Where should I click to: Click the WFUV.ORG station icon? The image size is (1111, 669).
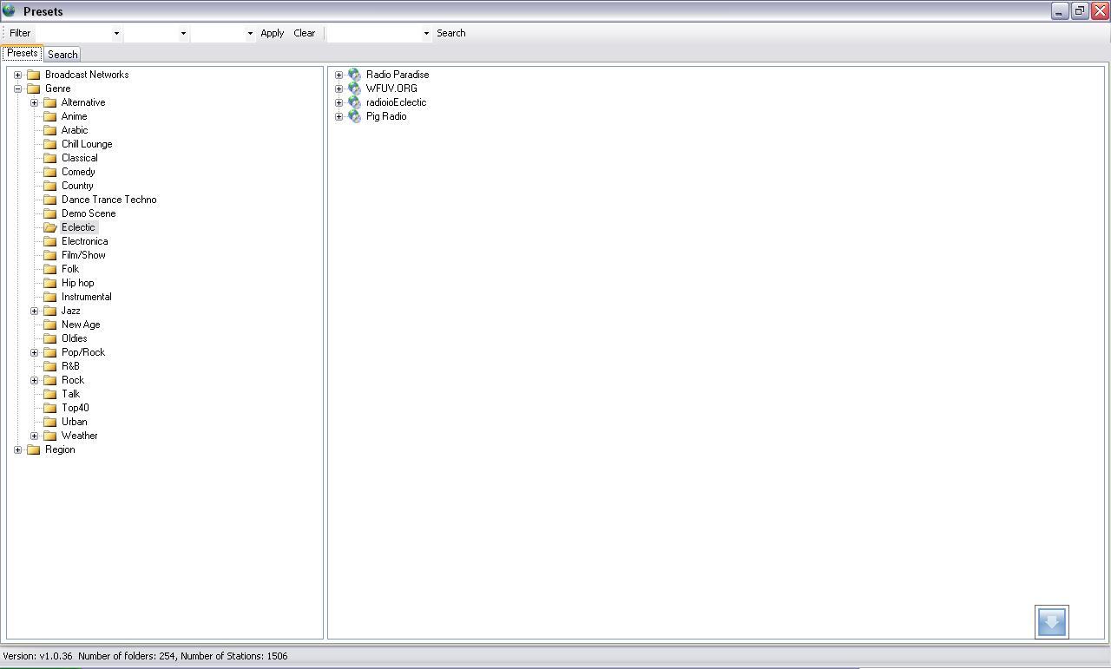354,89
